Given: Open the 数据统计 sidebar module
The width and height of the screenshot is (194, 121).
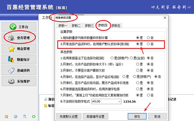Looking at the screenshot, I should (19, 59).
